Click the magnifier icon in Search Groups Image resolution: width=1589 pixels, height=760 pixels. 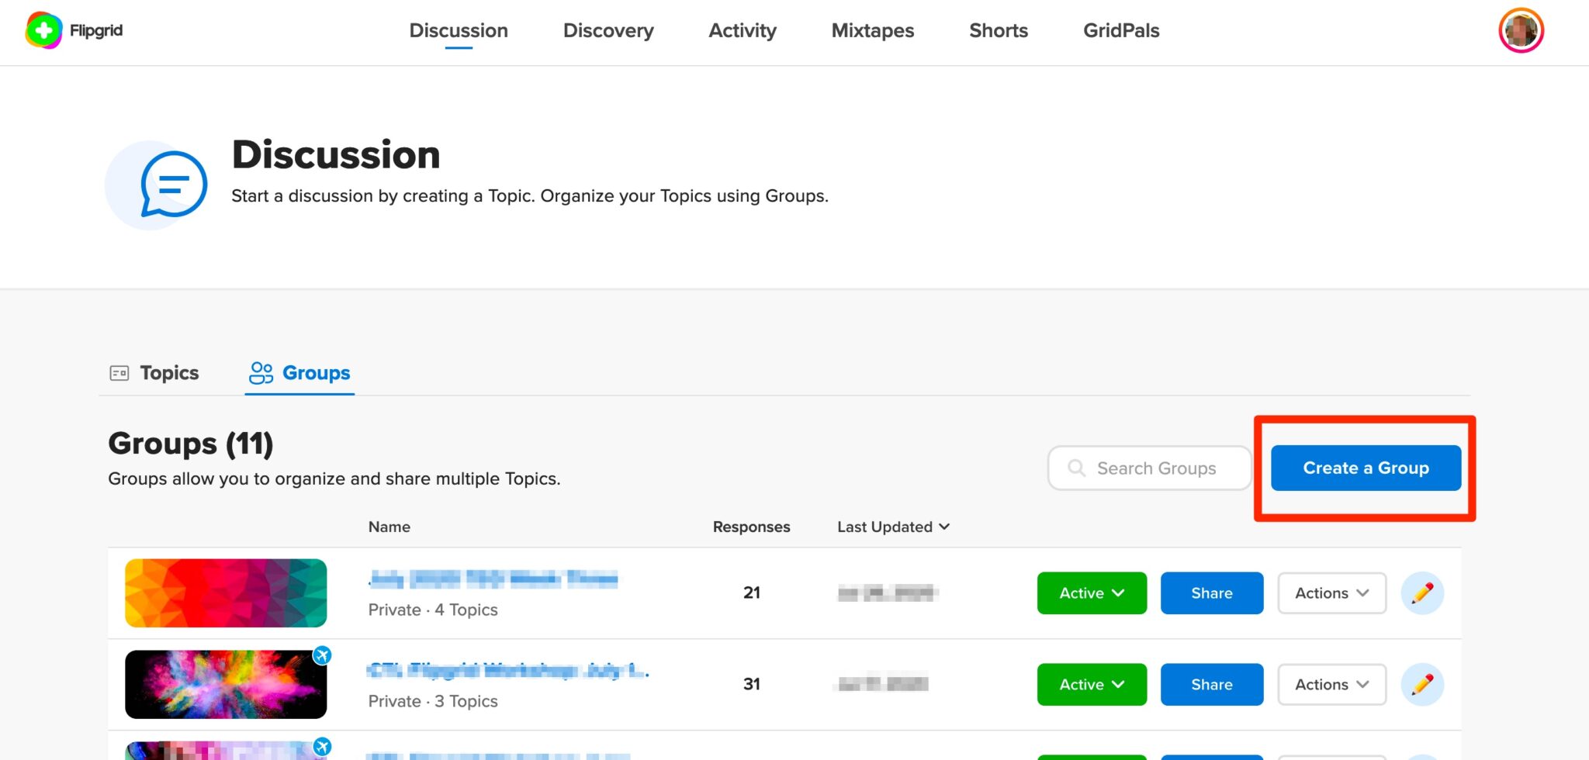1076,468
